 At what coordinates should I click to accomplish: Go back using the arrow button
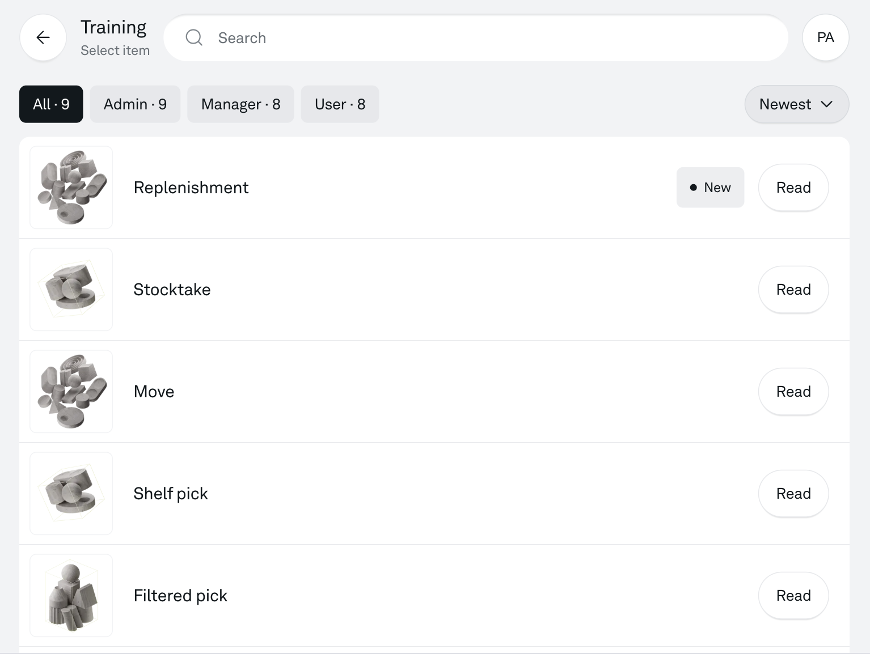[43, 38]
